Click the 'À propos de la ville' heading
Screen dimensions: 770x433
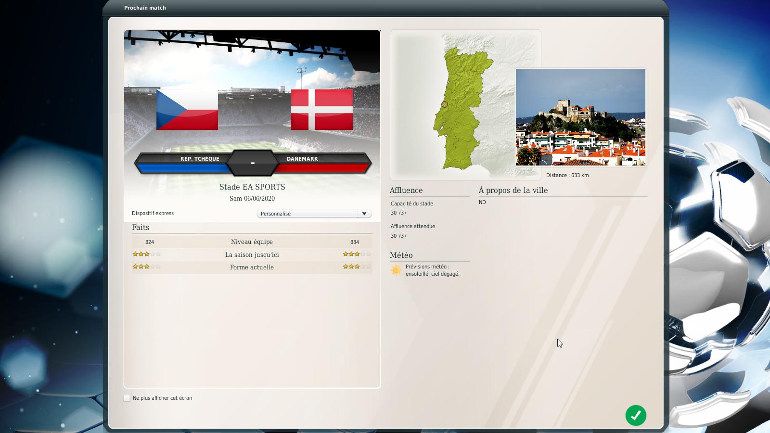(x=513, y=190)
